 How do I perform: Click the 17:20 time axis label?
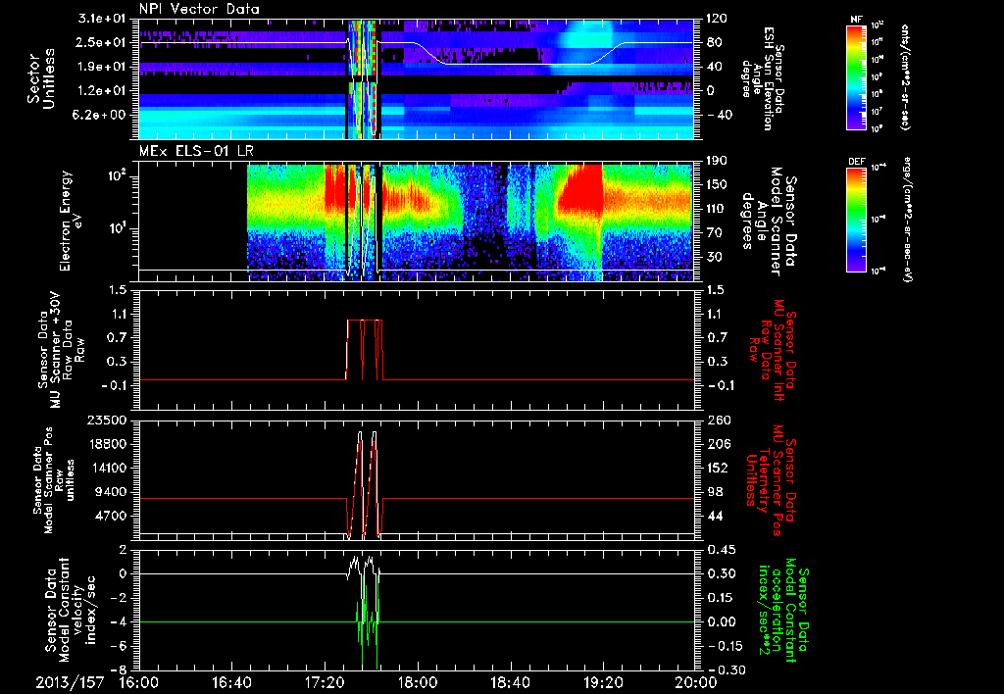[x=325, y=682]
